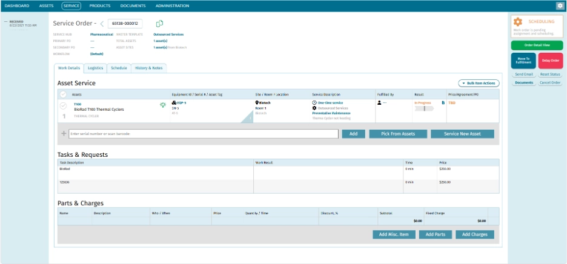Switch to the Logistics tab
Screen dimensions: 567x264
pos(95,68)
